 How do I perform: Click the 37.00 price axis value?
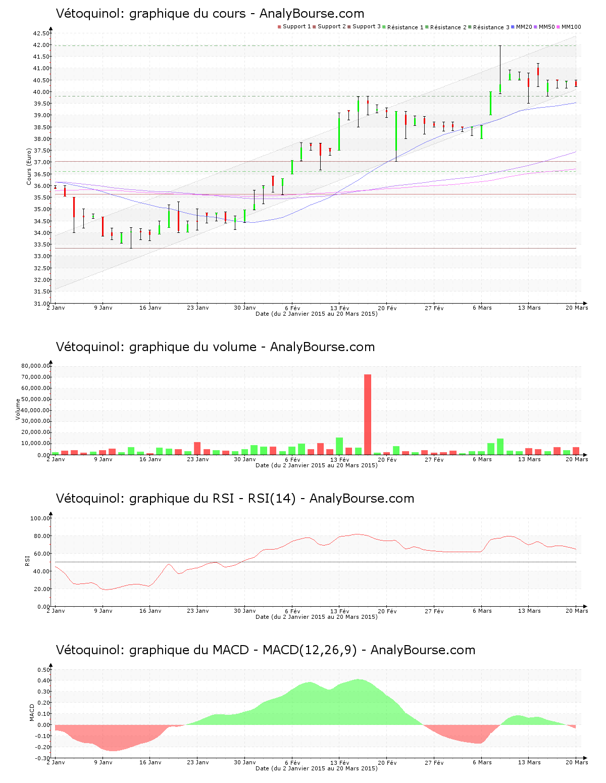(41, 162)
